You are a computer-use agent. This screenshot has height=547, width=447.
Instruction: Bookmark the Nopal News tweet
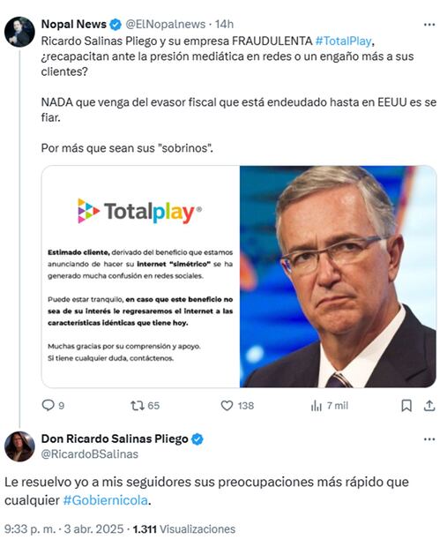click(406, 405)
